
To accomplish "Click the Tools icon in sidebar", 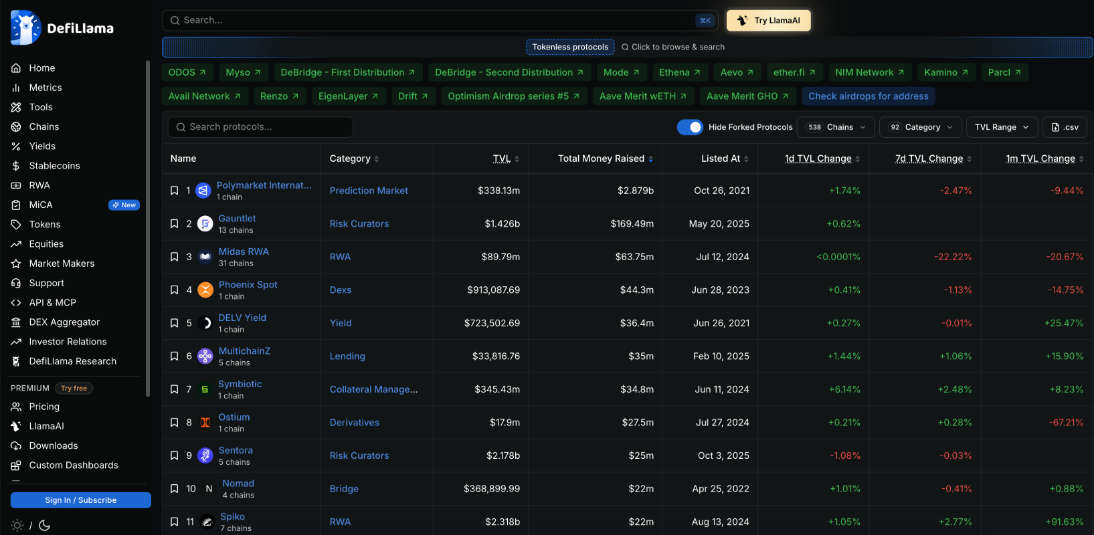I will pyautogui.click(x=16, y=107).
